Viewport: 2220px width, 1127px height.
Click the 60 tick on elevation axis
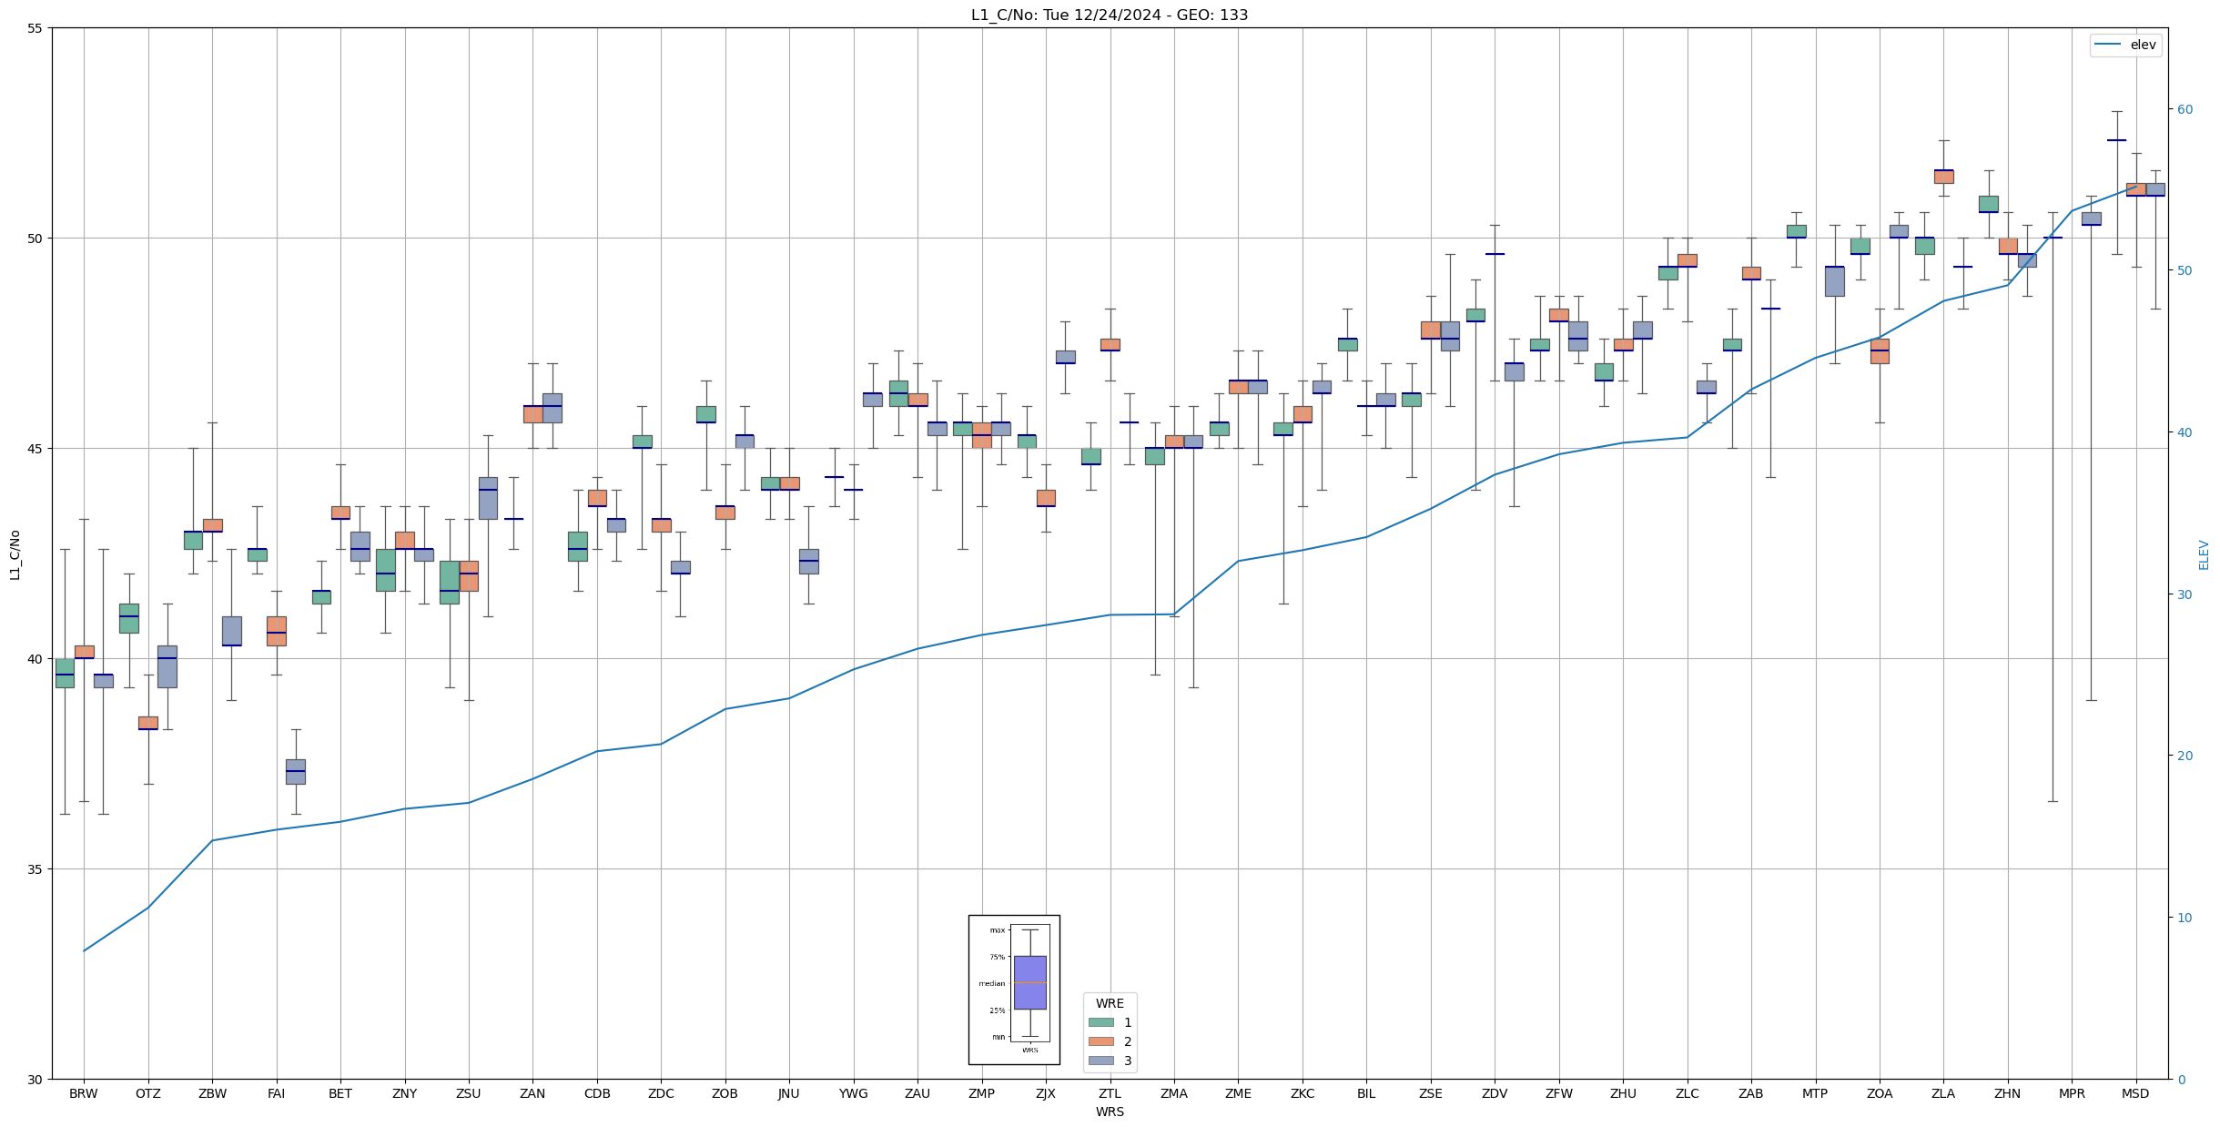pos(2184,109)
